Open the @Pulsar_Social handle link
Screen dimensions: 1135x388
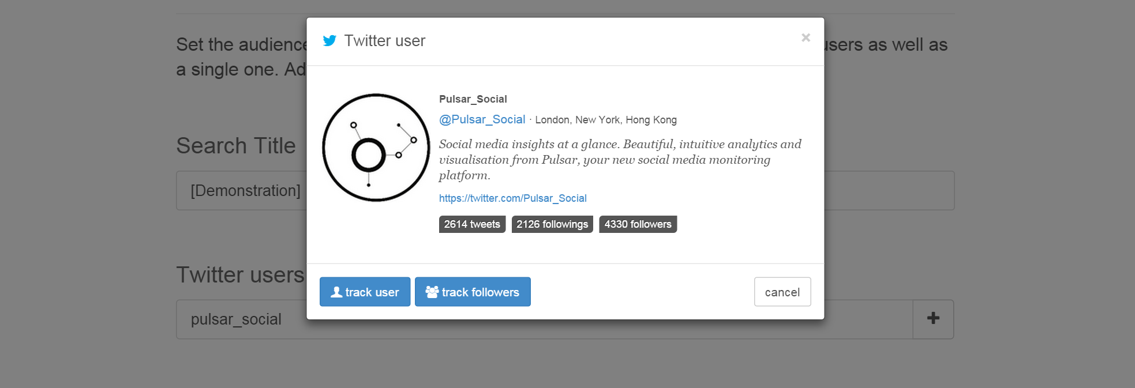coord(482,119)
